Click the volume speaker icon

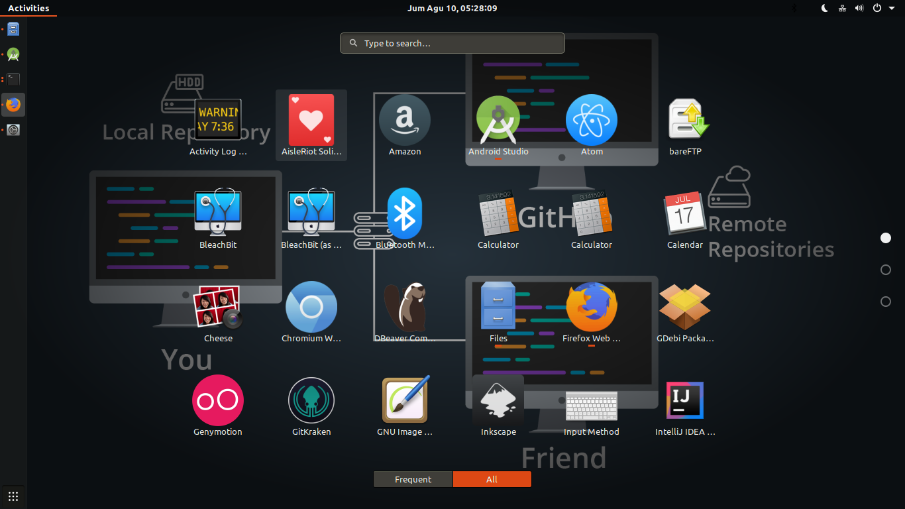(x=859, y=8)
